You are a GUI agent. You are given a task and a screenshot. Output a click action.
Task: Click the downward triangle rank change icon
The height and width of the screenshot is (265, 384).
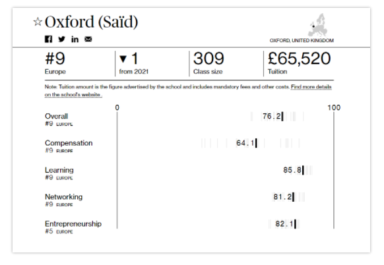(x=123, y=59)
